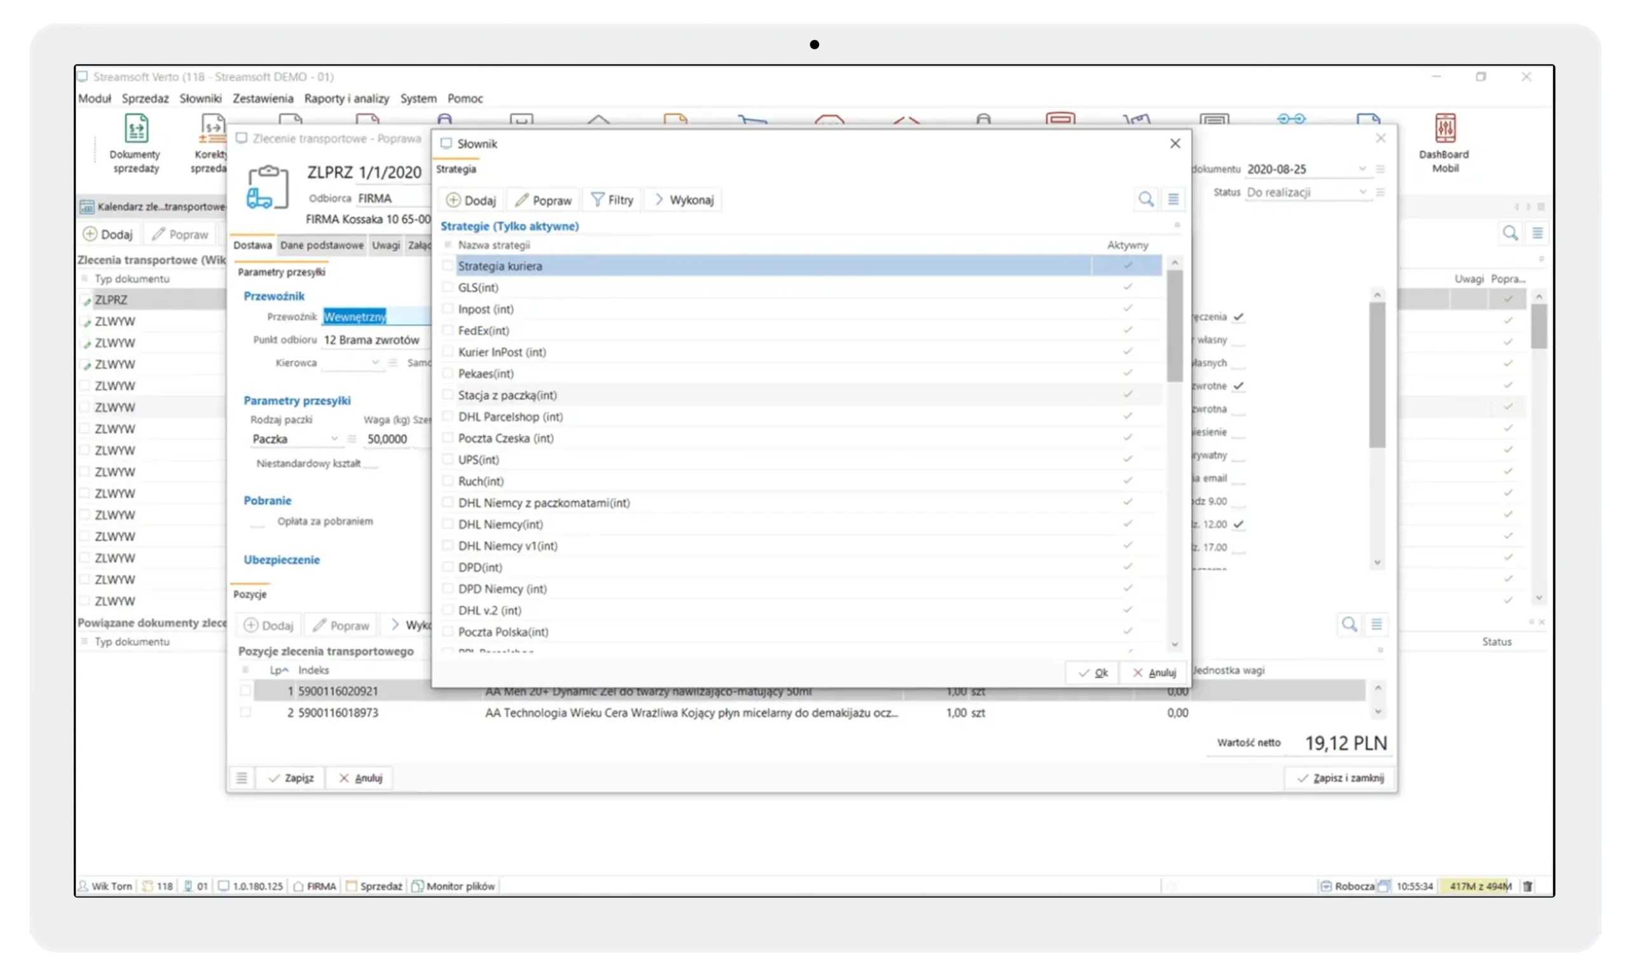The height and width of the screenshot is (976, 1628).
Task: Switch to the Dane podstawowe tab
Action: [x=322, y=245]
